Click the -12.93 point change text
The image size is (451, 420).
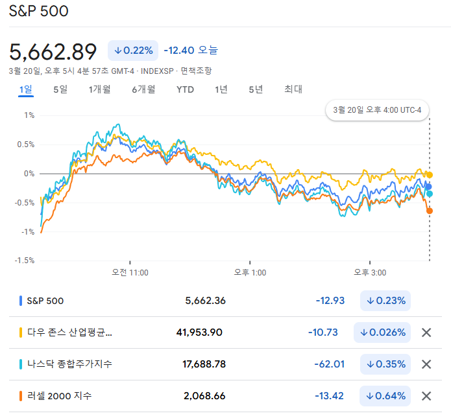coord(330,301)
